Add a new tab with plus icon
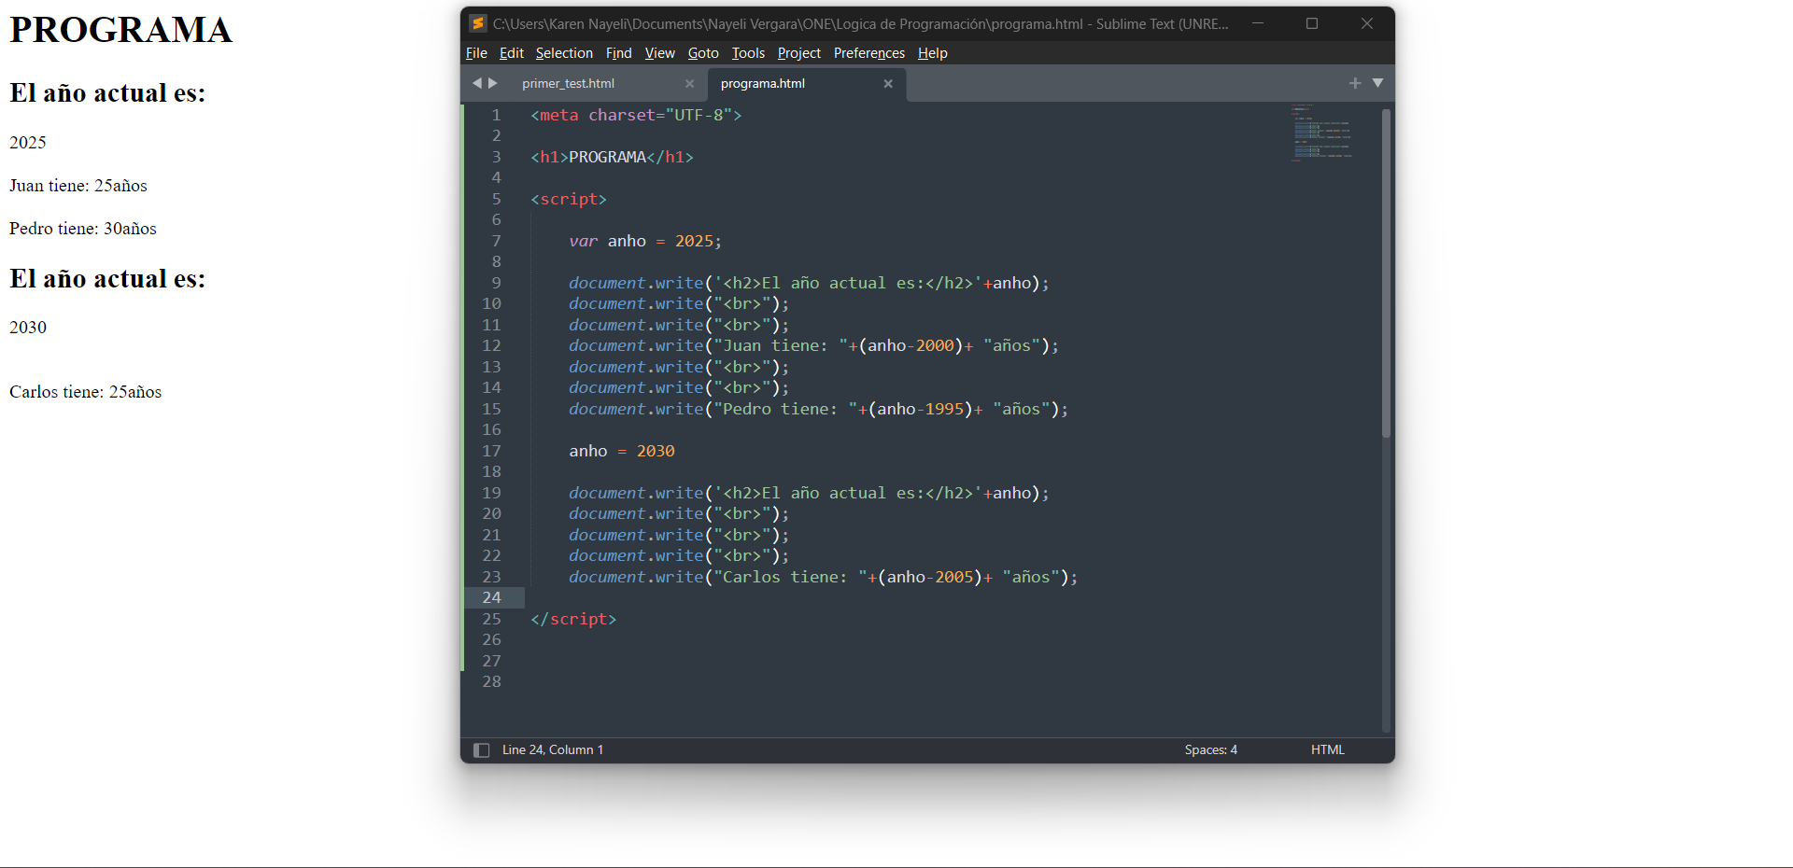Viewport: 1793px width, 868px height. (1355, 83)
